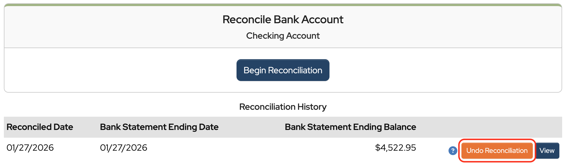Click the blue question mark help icon
The image size is (566, 167).
[453, 151]
